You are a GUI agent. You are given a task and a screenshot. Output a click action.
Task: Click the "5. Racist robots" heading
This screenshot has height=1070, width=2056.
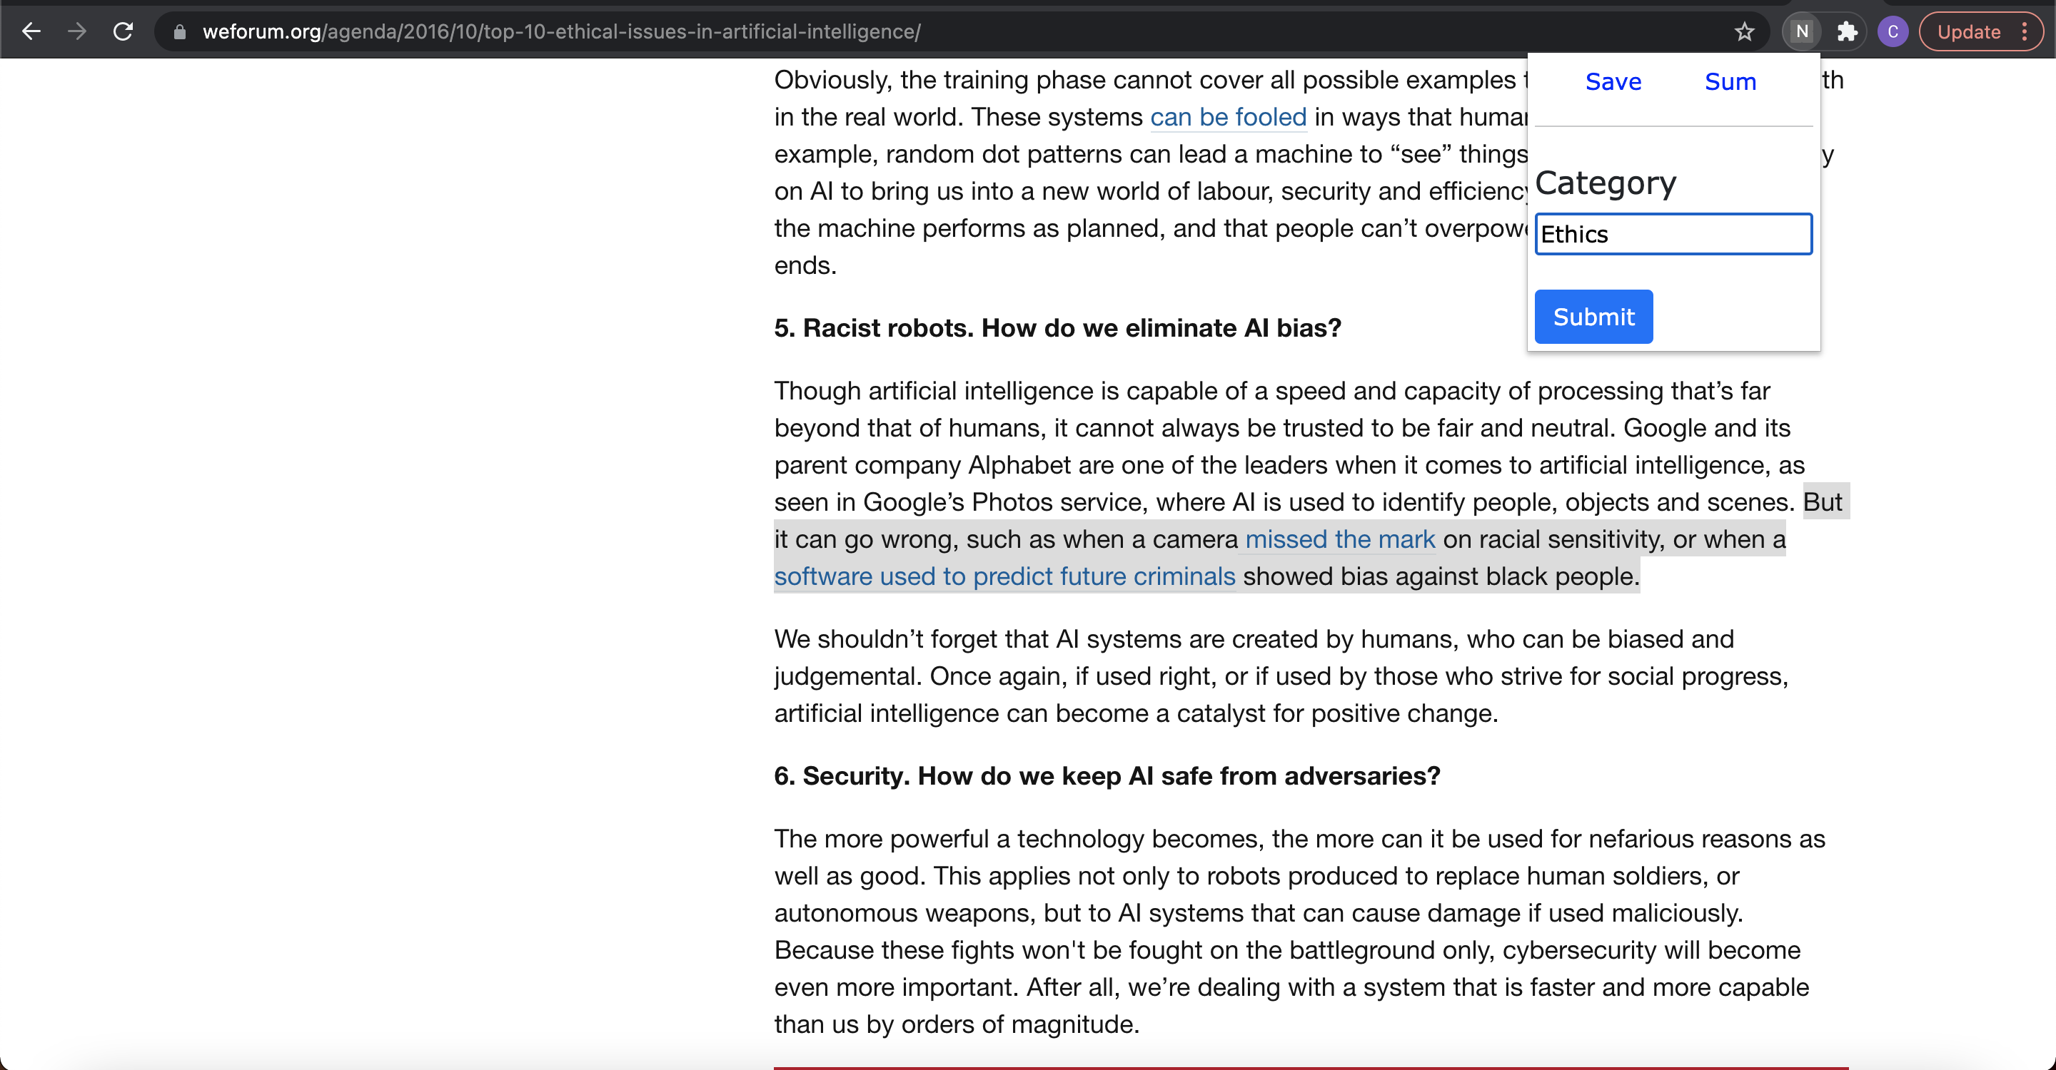[x=1057, y=327]
